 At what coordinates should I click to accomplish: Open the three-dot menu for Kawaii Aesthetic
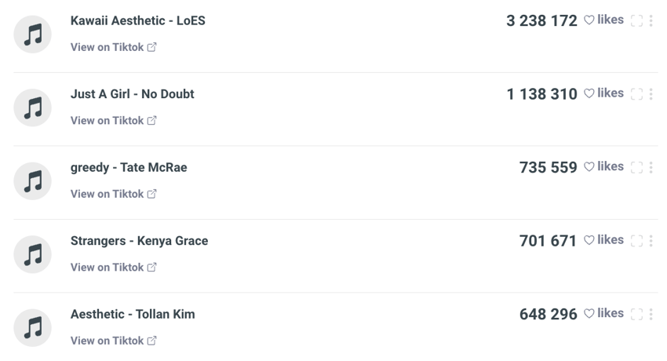click(651, 21)
